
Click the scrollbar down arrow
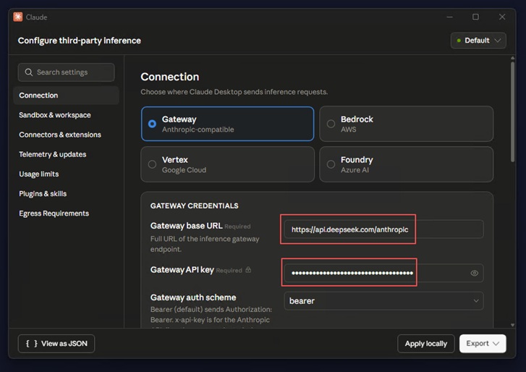(512, 325)
